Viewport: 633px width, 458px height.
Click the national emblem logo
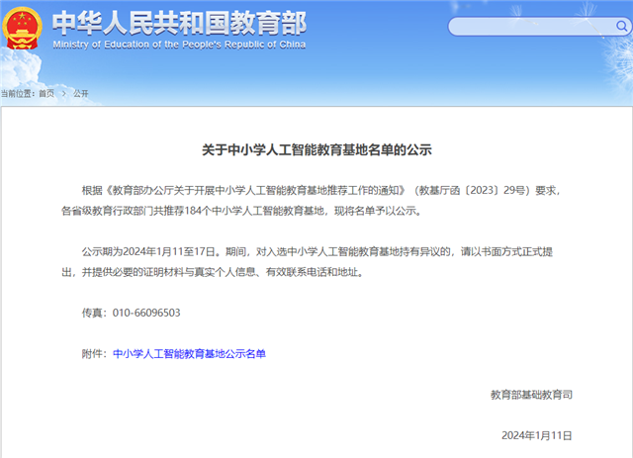click(23, 29)
